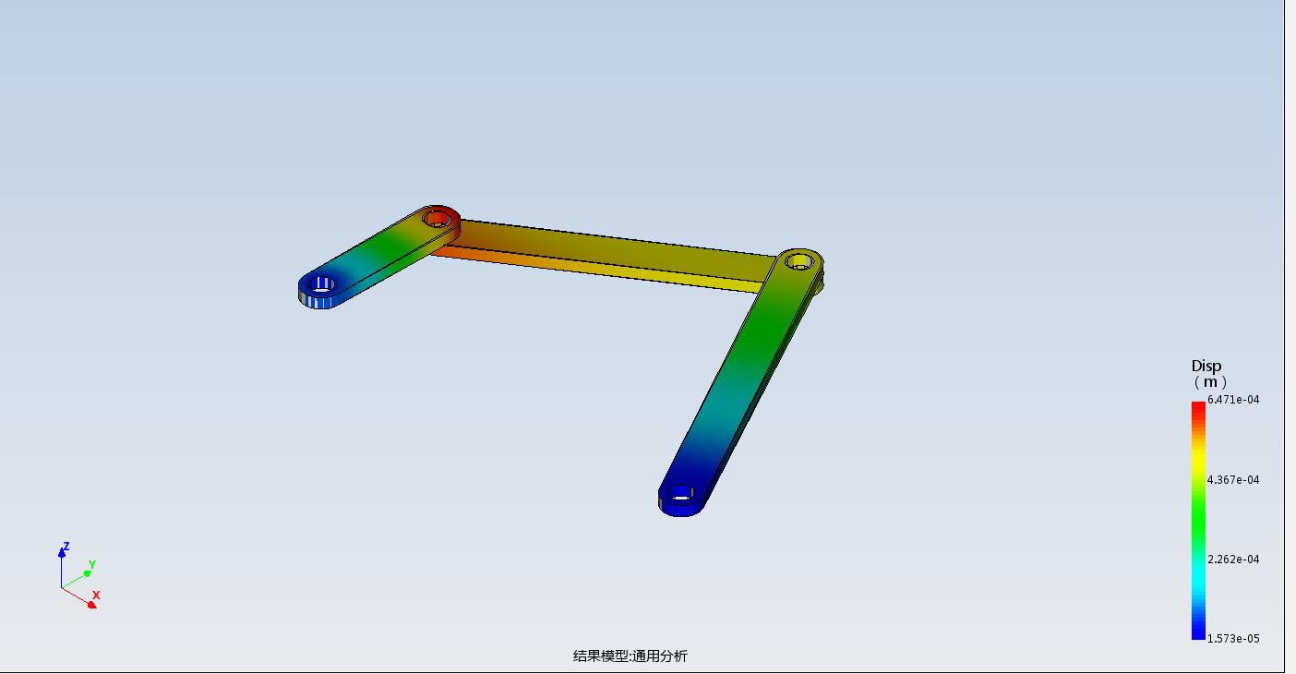Click the displacement color legend bar
Viewport: 1296px width, 674px height.
1198,521
